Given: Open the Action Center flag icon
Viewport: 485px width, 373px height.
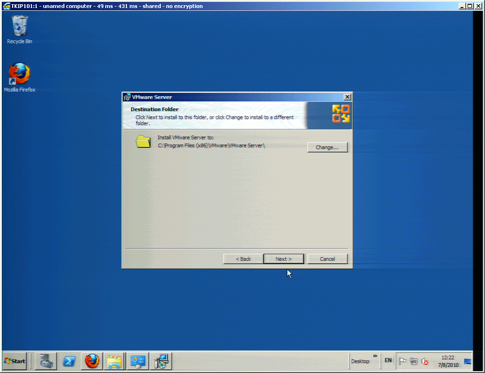Looking at the screenshot, I should [402, 361].
